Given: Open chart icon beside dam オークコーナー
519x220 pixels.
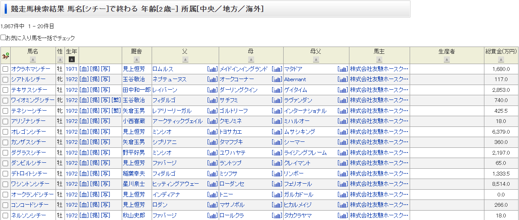Looking at the screenshot, I should pyautogui.click(x=277, y=79).
